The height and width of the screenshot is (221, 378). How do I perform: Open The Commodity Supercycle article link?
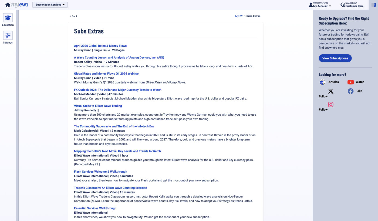(x=114, y=126)
